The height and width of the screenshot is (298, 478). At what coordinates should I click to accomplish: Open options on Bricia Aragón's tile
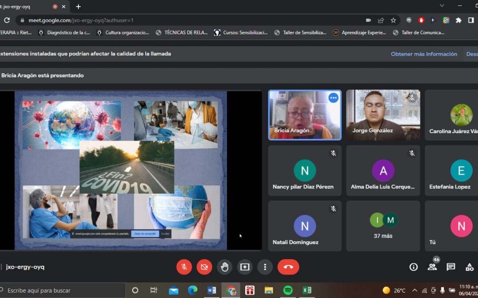333,98
